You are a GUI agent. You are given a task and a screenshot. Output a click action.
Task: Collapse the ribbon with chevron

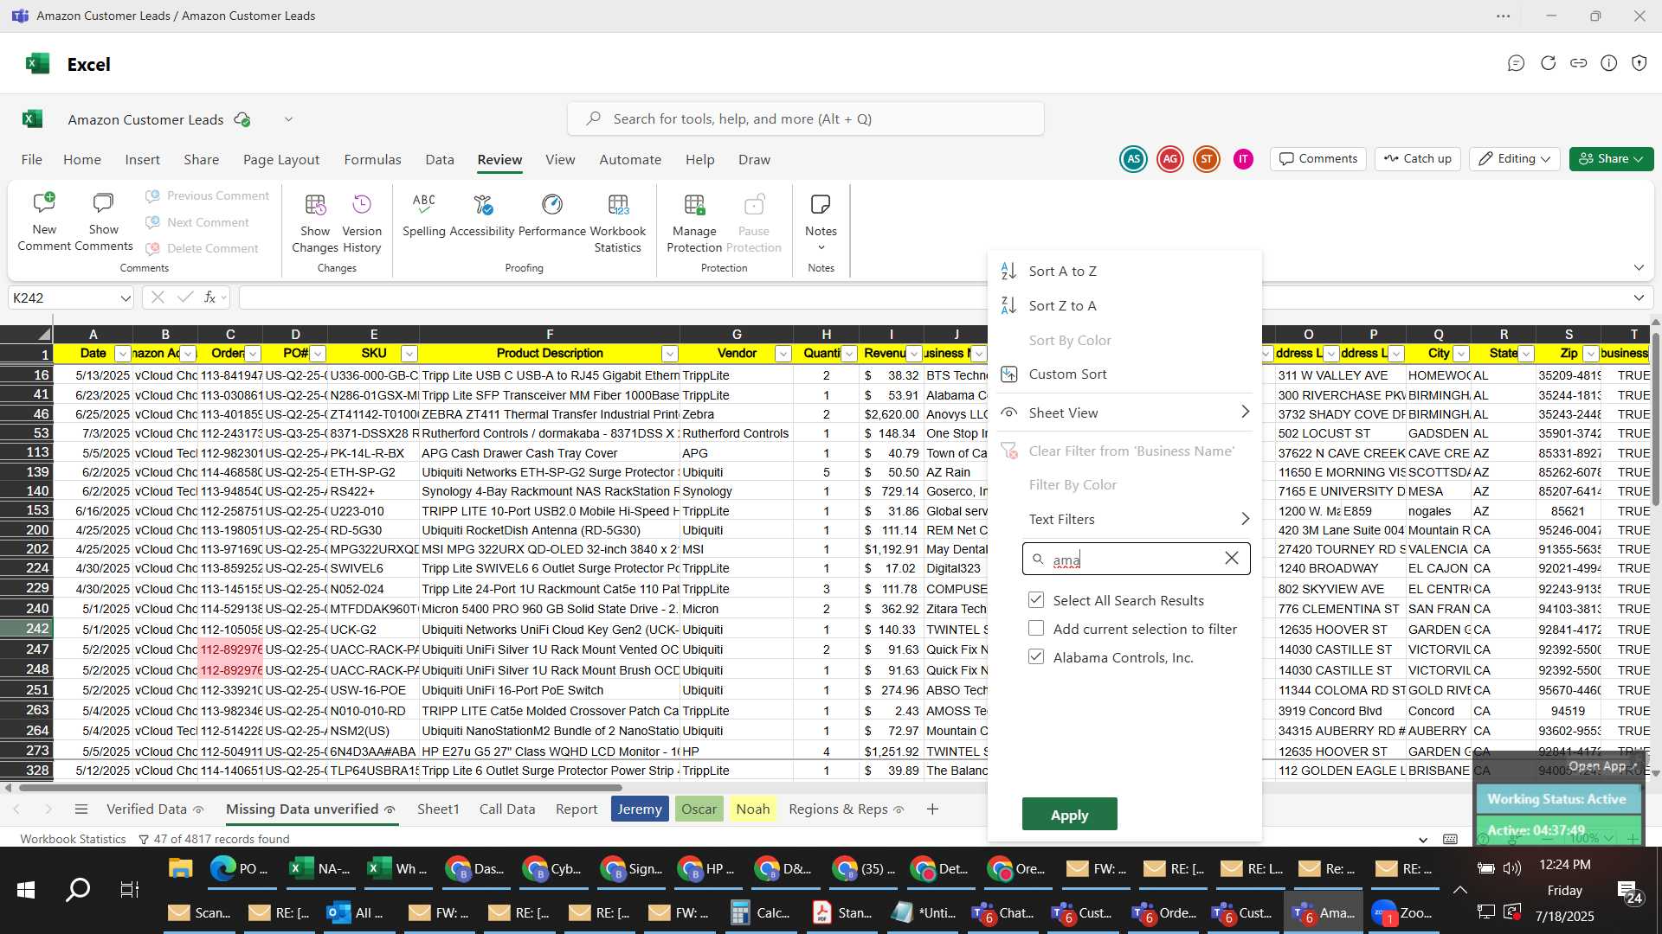pyautogui.click(x=1639, y=268)
